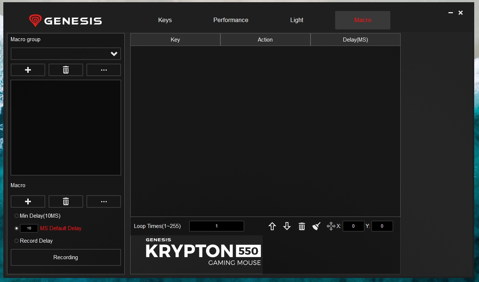Screen dimensions: 479x282
Task: Click the Delay(MS) column header
Action: (x=355, y=40)
